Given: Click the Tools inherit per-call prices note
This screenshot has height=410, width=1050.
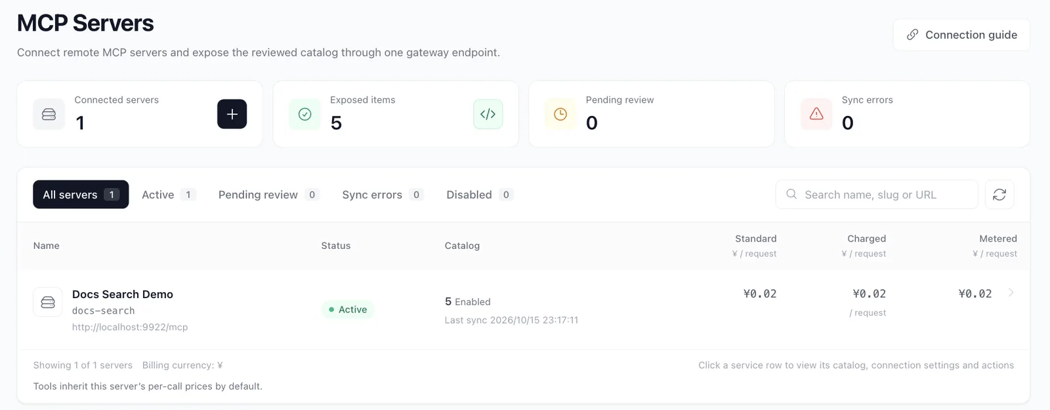Looking at the screenshot, I should (148, 386).
